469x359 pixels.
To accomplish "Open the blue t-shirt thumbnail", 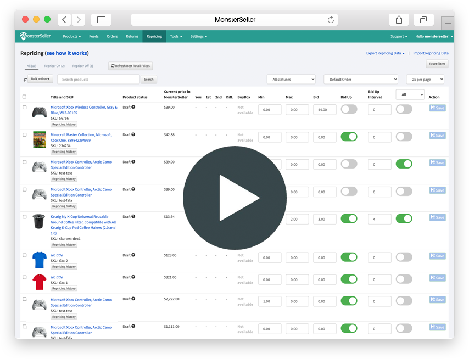I will coord(40,260).
